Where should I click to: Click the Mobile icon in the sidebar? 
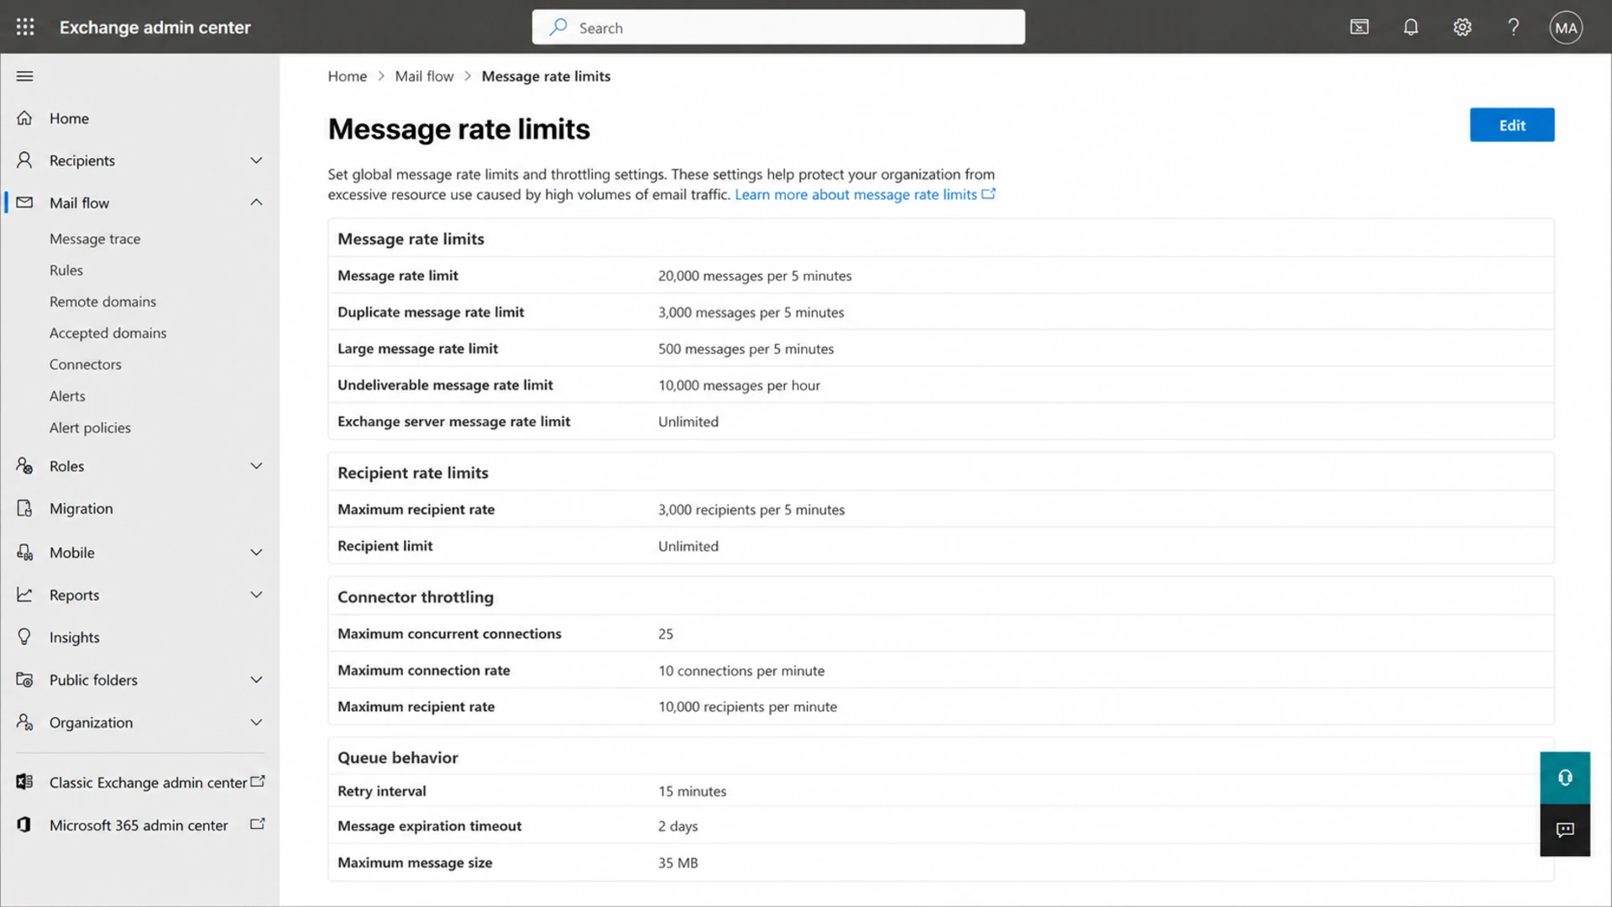(x=24, y=552)
